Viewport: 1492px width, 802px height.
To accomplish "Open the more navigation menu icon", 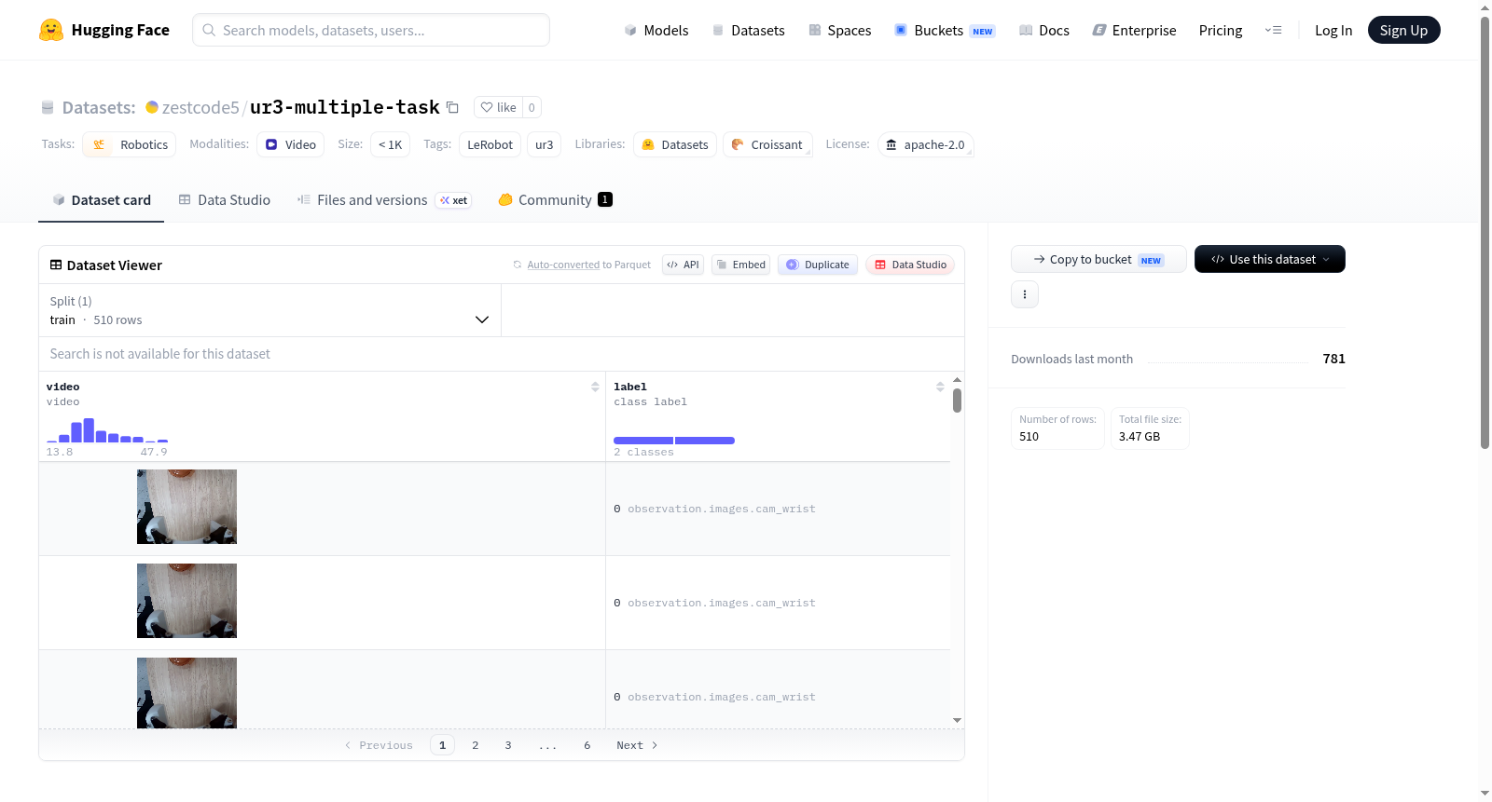I will [1273, 30].
